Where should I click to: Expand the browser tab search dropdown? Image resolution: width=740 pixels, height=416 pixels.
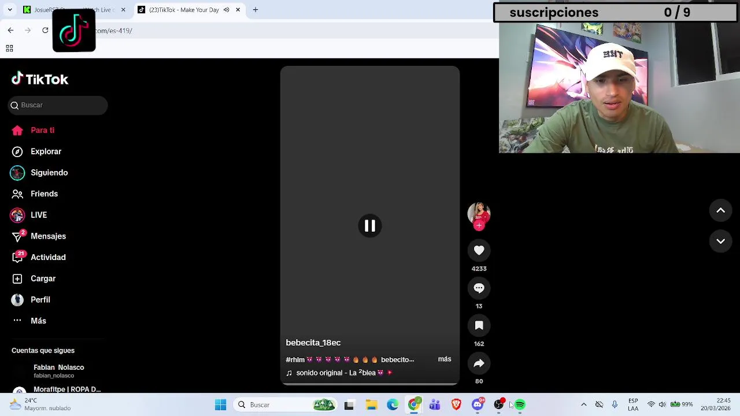[10, 10]
